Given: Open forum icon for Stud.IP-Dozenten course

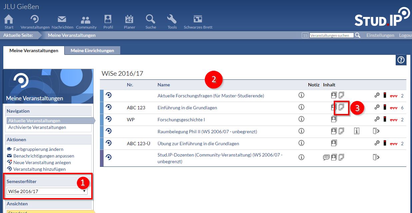Looking at the screenshot, I should 326,157.
